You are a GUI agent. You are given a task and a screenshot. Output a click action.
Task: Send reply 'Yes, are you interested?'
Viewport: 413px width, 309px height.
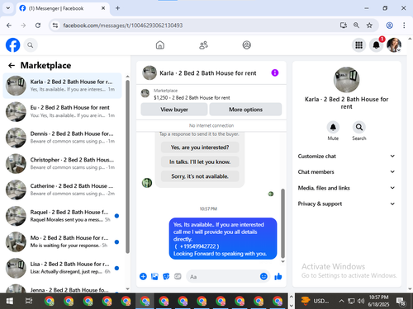pyautogui.click(x=200, y=147)
